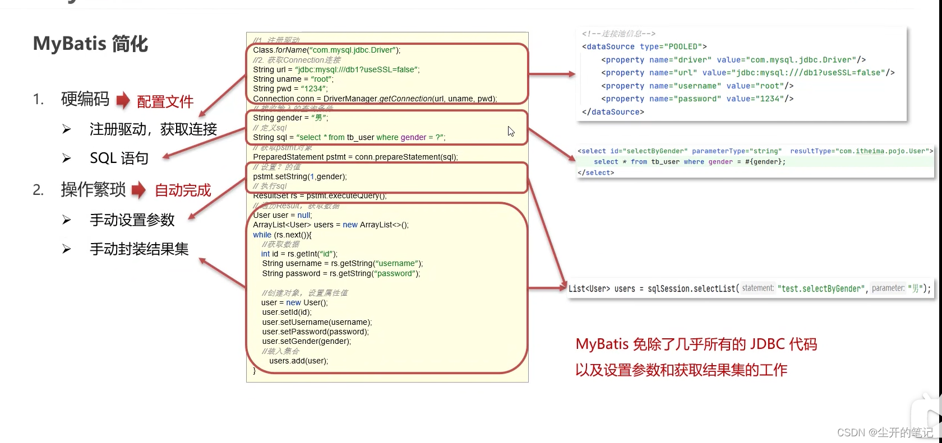Click the property name="password" XML line
The width and height of the screenshot is (942, 443).
pos(698,99)
